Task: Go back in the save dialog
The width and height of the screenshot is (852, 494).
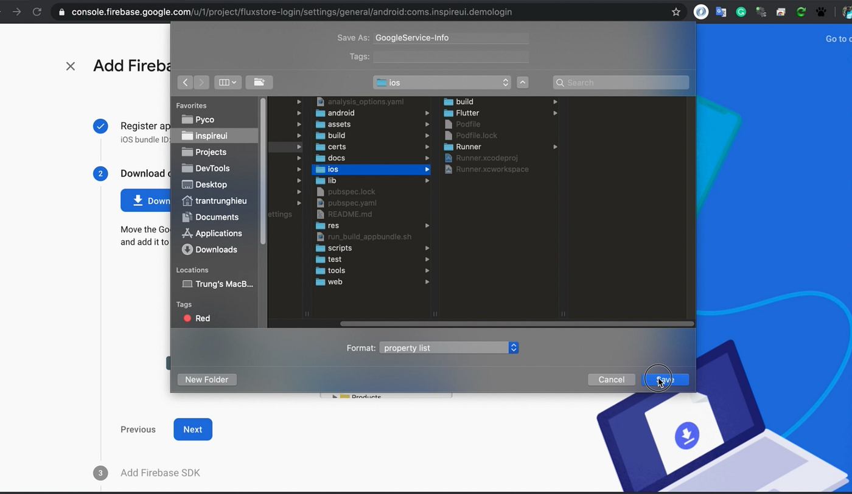Action: pyautogui.click(x=186, y=82)
